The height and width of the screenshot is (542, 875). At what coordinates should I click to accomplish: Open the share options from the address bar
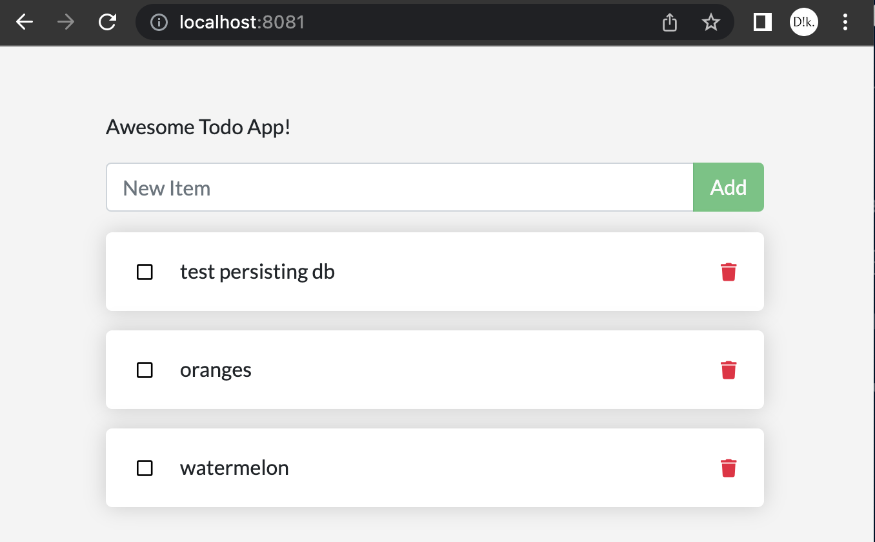pyautogui.click(x=669, y=21)
